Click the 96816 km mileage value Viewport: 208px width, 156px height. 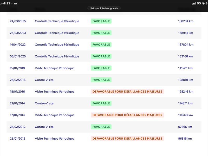coord(185,139)
